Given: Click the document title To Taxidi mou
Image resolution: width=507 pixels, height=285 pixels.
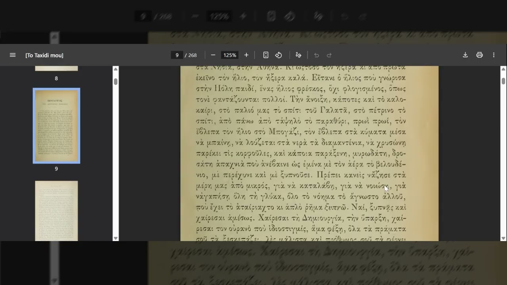Looking at the screenshot, I should (44, 55).
